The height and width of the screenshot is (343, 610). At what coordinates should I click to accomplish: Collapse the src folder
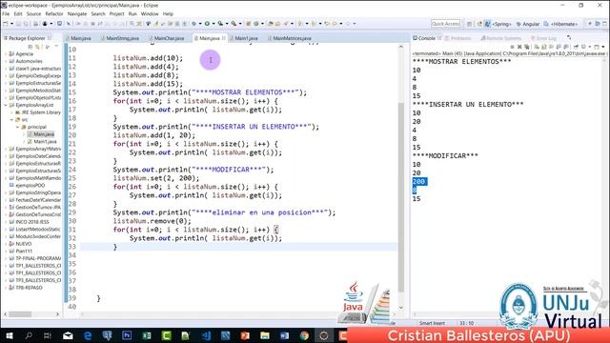click(x=11, y=120)
